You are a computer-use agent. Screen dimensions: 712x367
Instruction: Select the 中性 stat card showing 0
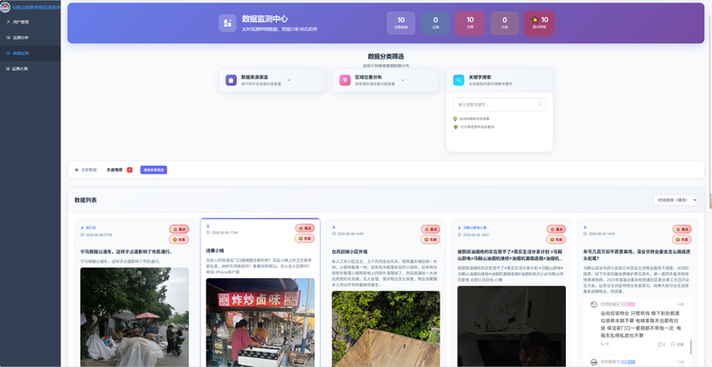[505, 23]
